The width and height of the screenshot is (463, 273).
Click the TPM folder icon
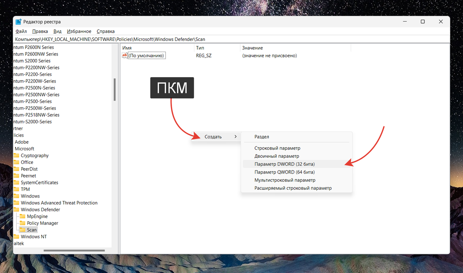pos(16,189)
